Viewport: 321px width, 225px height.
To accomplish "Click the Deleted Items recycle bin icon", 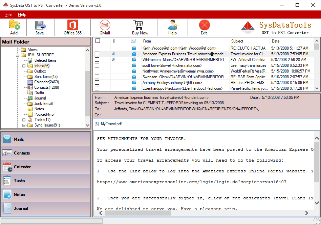I will point(30,60).
